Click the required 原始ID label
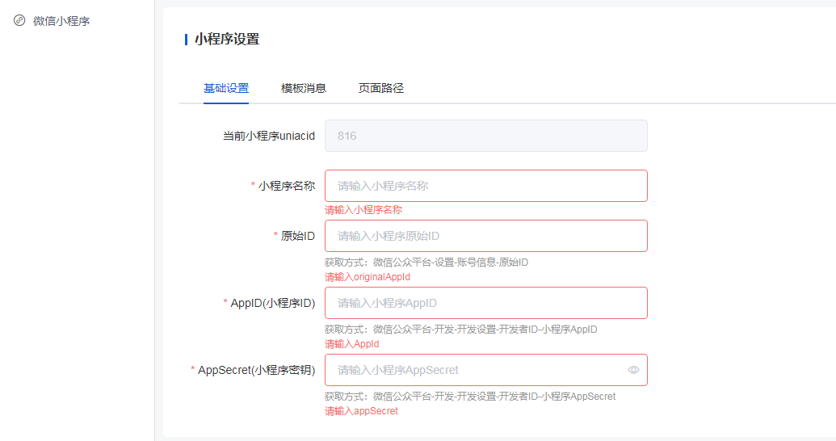 (x=294, y=236)
